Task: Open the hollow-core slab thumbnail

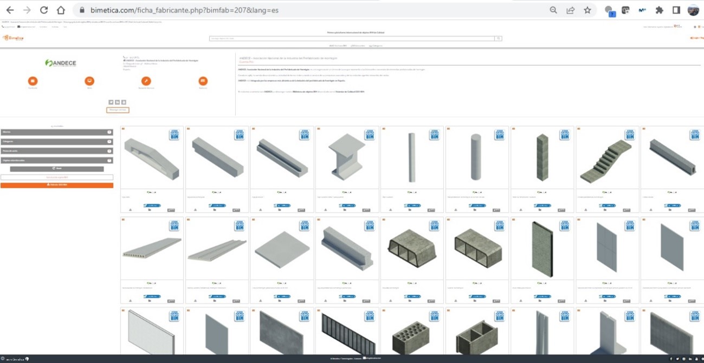Action: 152,249
